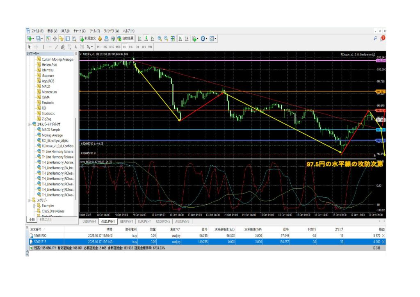The width and height of the screenshot is (420, 297).
Task: Switch chart timeframe to H4
Action: point(131,47)
